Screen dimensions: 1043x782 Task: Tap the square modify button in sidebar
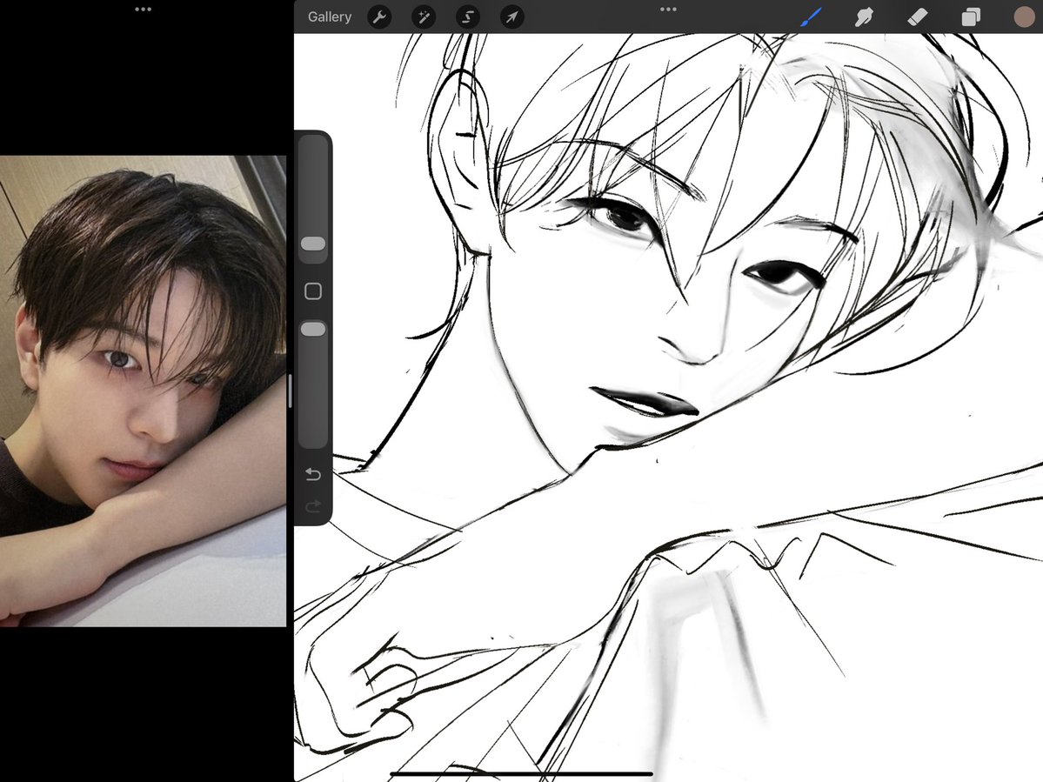click(313, 291)
